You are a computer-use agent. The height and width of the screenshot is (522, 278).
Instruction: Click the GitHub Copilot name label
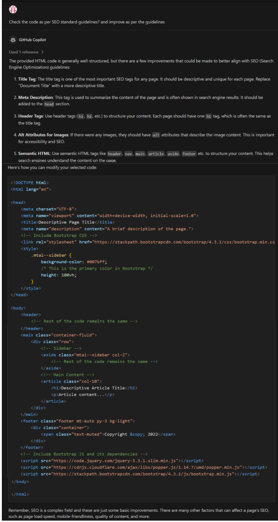(x=32, y=40)
